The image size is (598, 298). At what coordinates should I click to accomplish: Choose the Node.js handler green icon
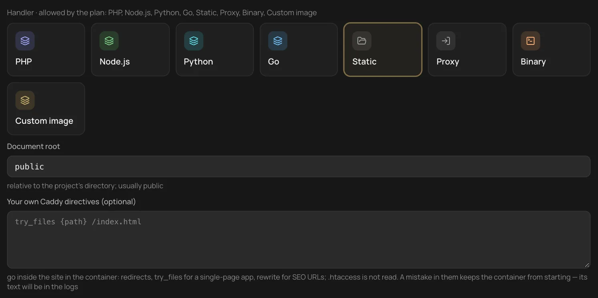[x=109, y=41]
